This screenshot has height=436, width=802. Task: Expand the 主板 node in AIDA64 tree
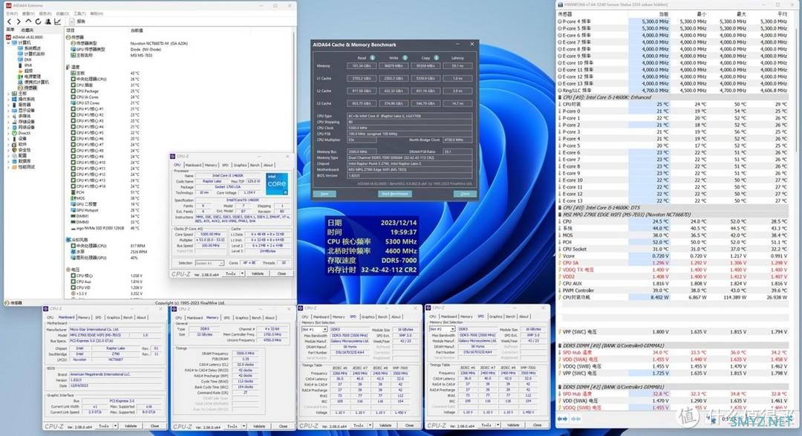tap(8, 94)
